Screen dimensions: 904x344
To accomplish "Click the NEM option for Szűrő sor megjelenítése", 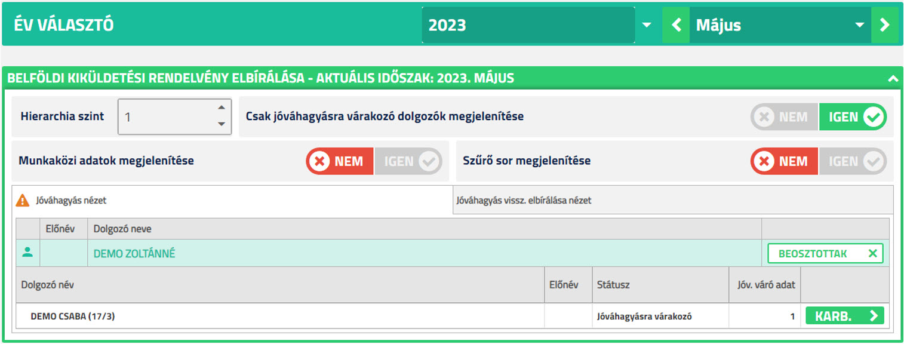I will tap(784, 161).
